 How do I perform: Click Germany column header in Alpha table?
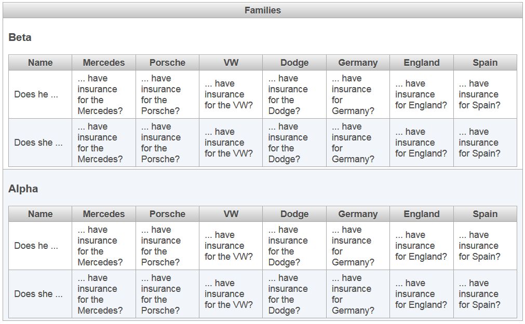point(358,214)
